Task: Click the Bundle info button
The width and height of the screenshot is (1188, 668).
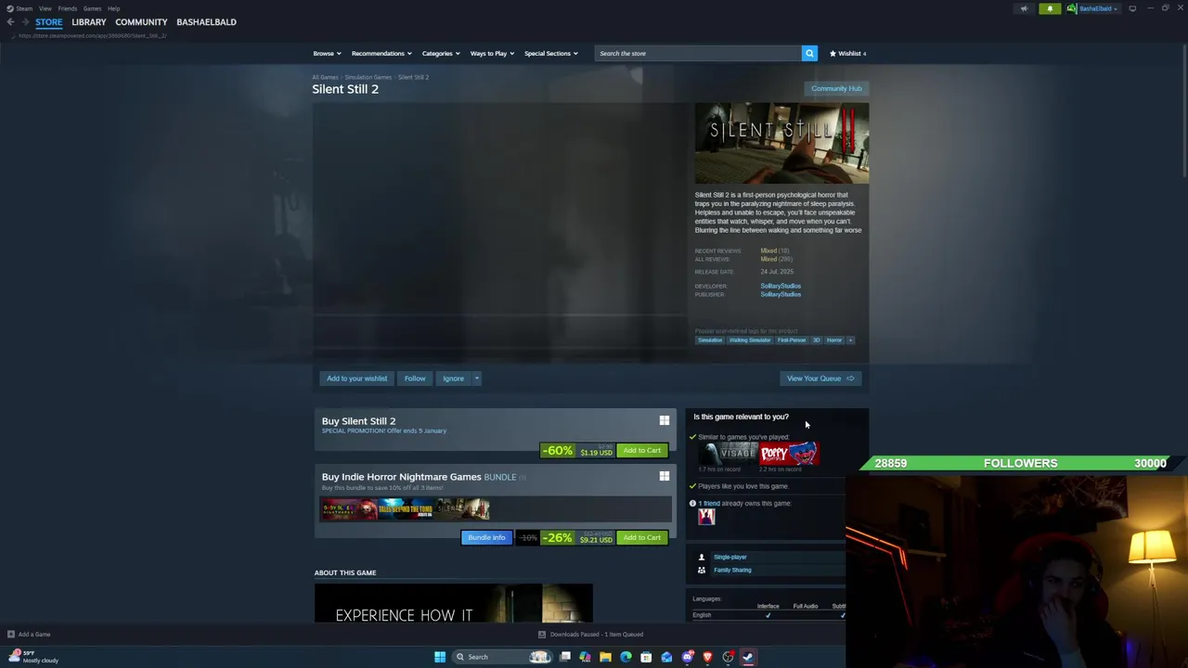Action: coord(486,538)
